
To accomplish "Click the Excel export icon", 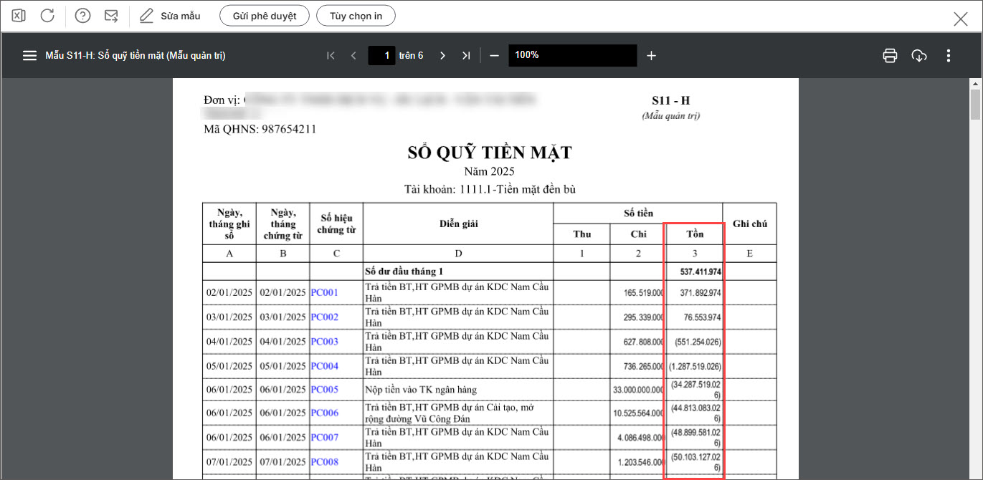I will click(19, 16).
